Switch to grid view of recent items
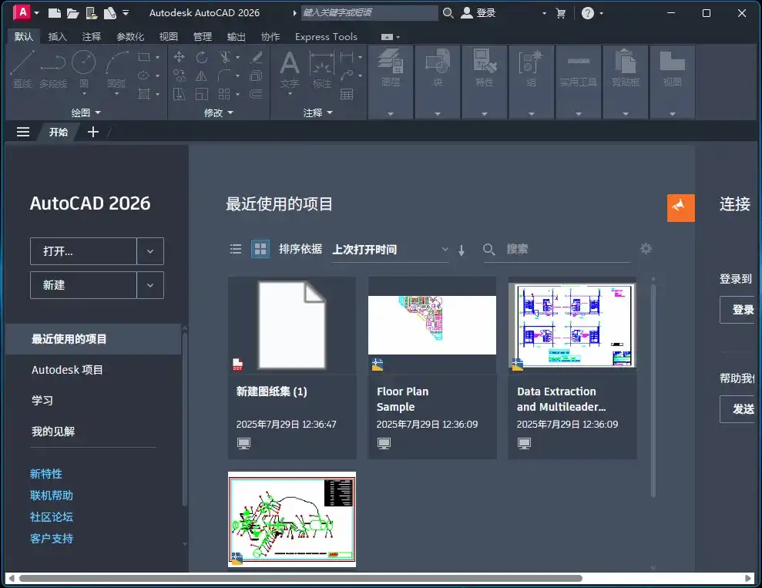Viewport: 762px width, 588px height. coord(260,249)
